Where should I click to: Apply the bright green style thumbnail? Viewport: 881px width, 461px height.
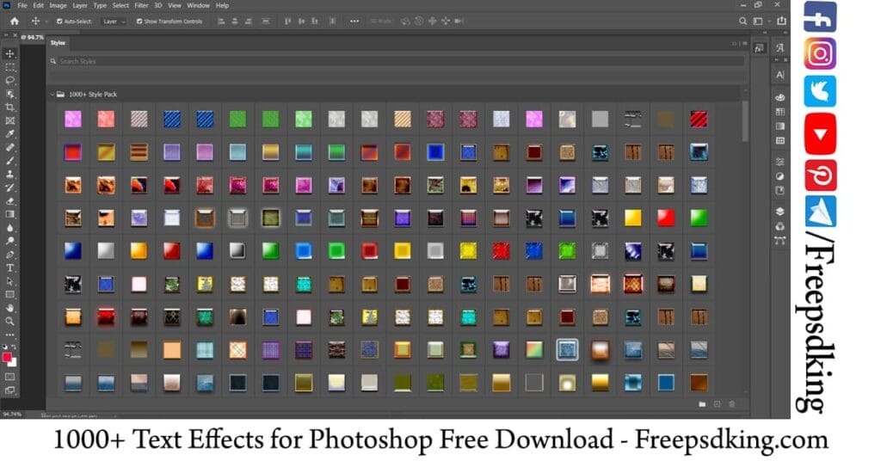(699, 218)
